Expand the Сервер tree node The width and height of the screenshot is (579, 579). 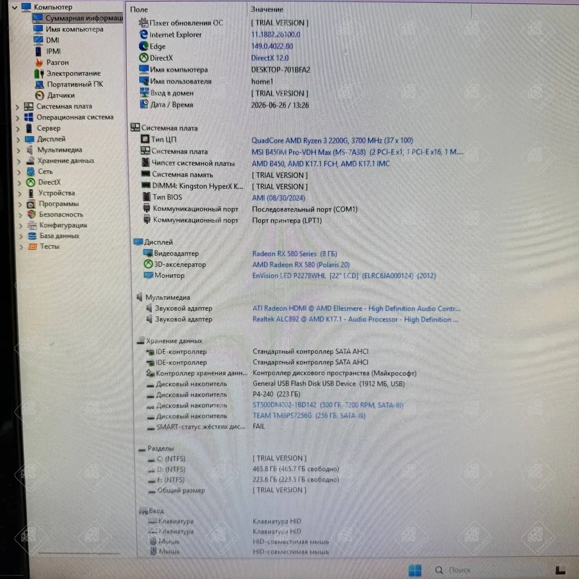(18, 128)
